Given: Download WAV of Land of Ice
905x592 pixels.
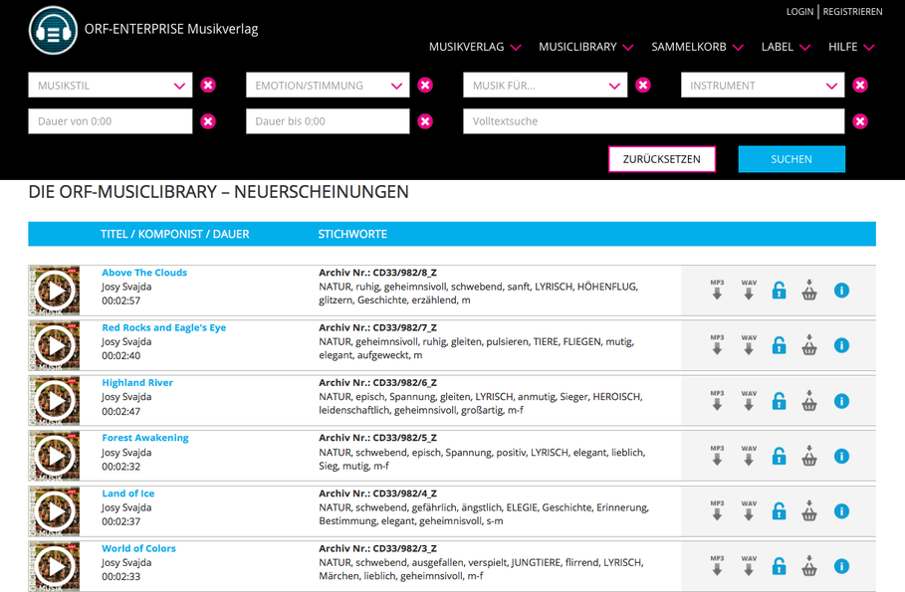Looking at the screenshot, I should [x=749, y=510].
